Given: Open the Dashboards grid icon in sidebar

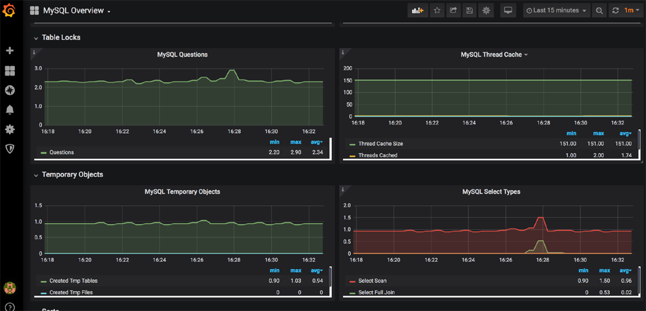Looking at the screenshot, I should [x=10, y=70].
